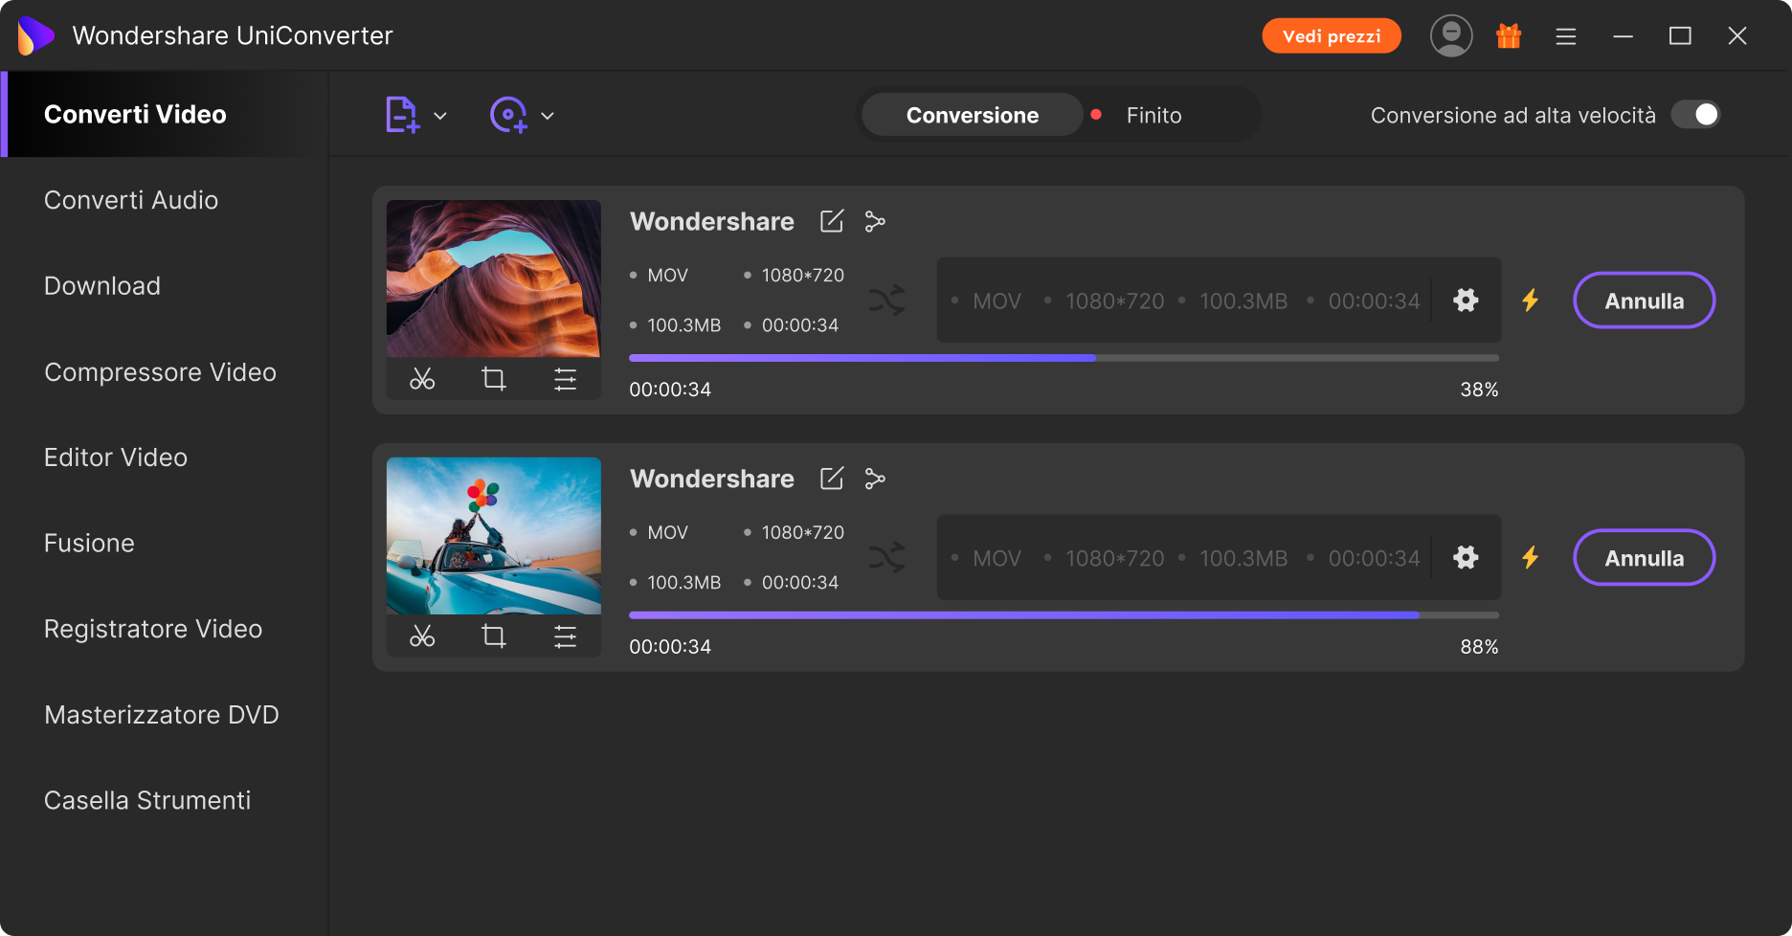
Task: Click the convert shuffle icon in first row
Action: click(887, 301)
